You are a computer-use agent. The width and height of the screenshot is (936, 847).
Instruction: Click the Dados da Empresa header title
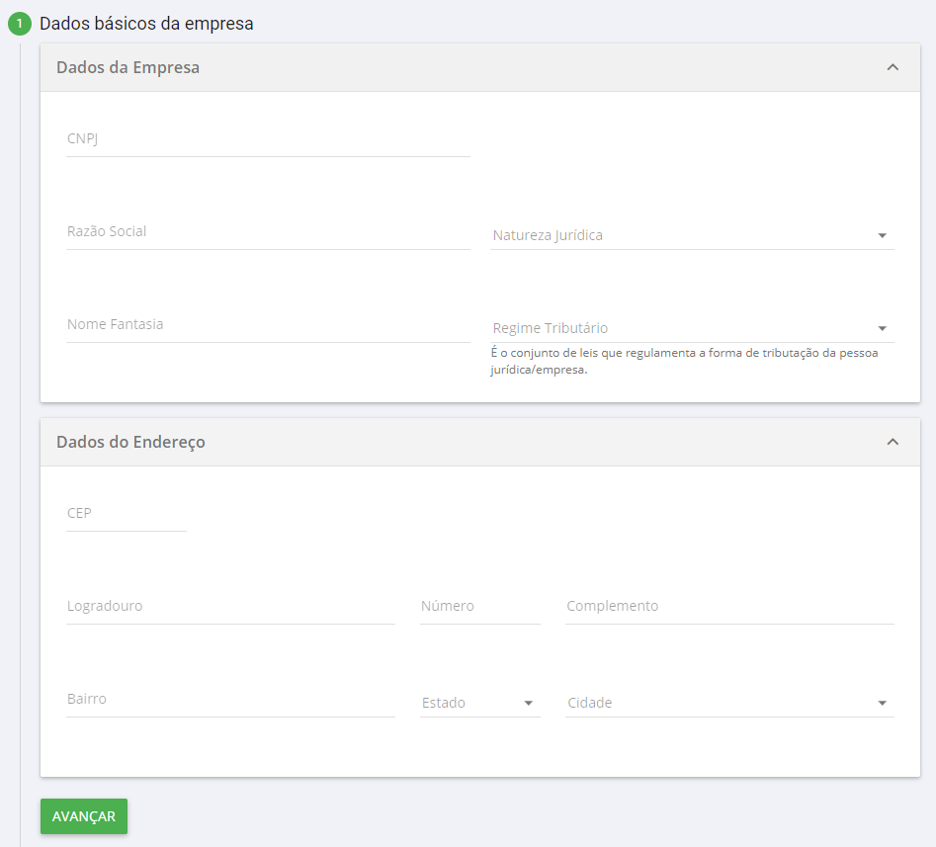click(x=128, y=68)
